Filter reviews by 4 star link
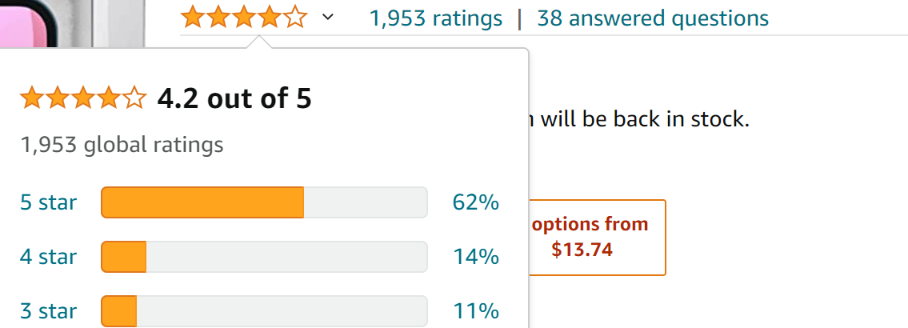This screenshot has width=908, height=328. coord(49,257)
